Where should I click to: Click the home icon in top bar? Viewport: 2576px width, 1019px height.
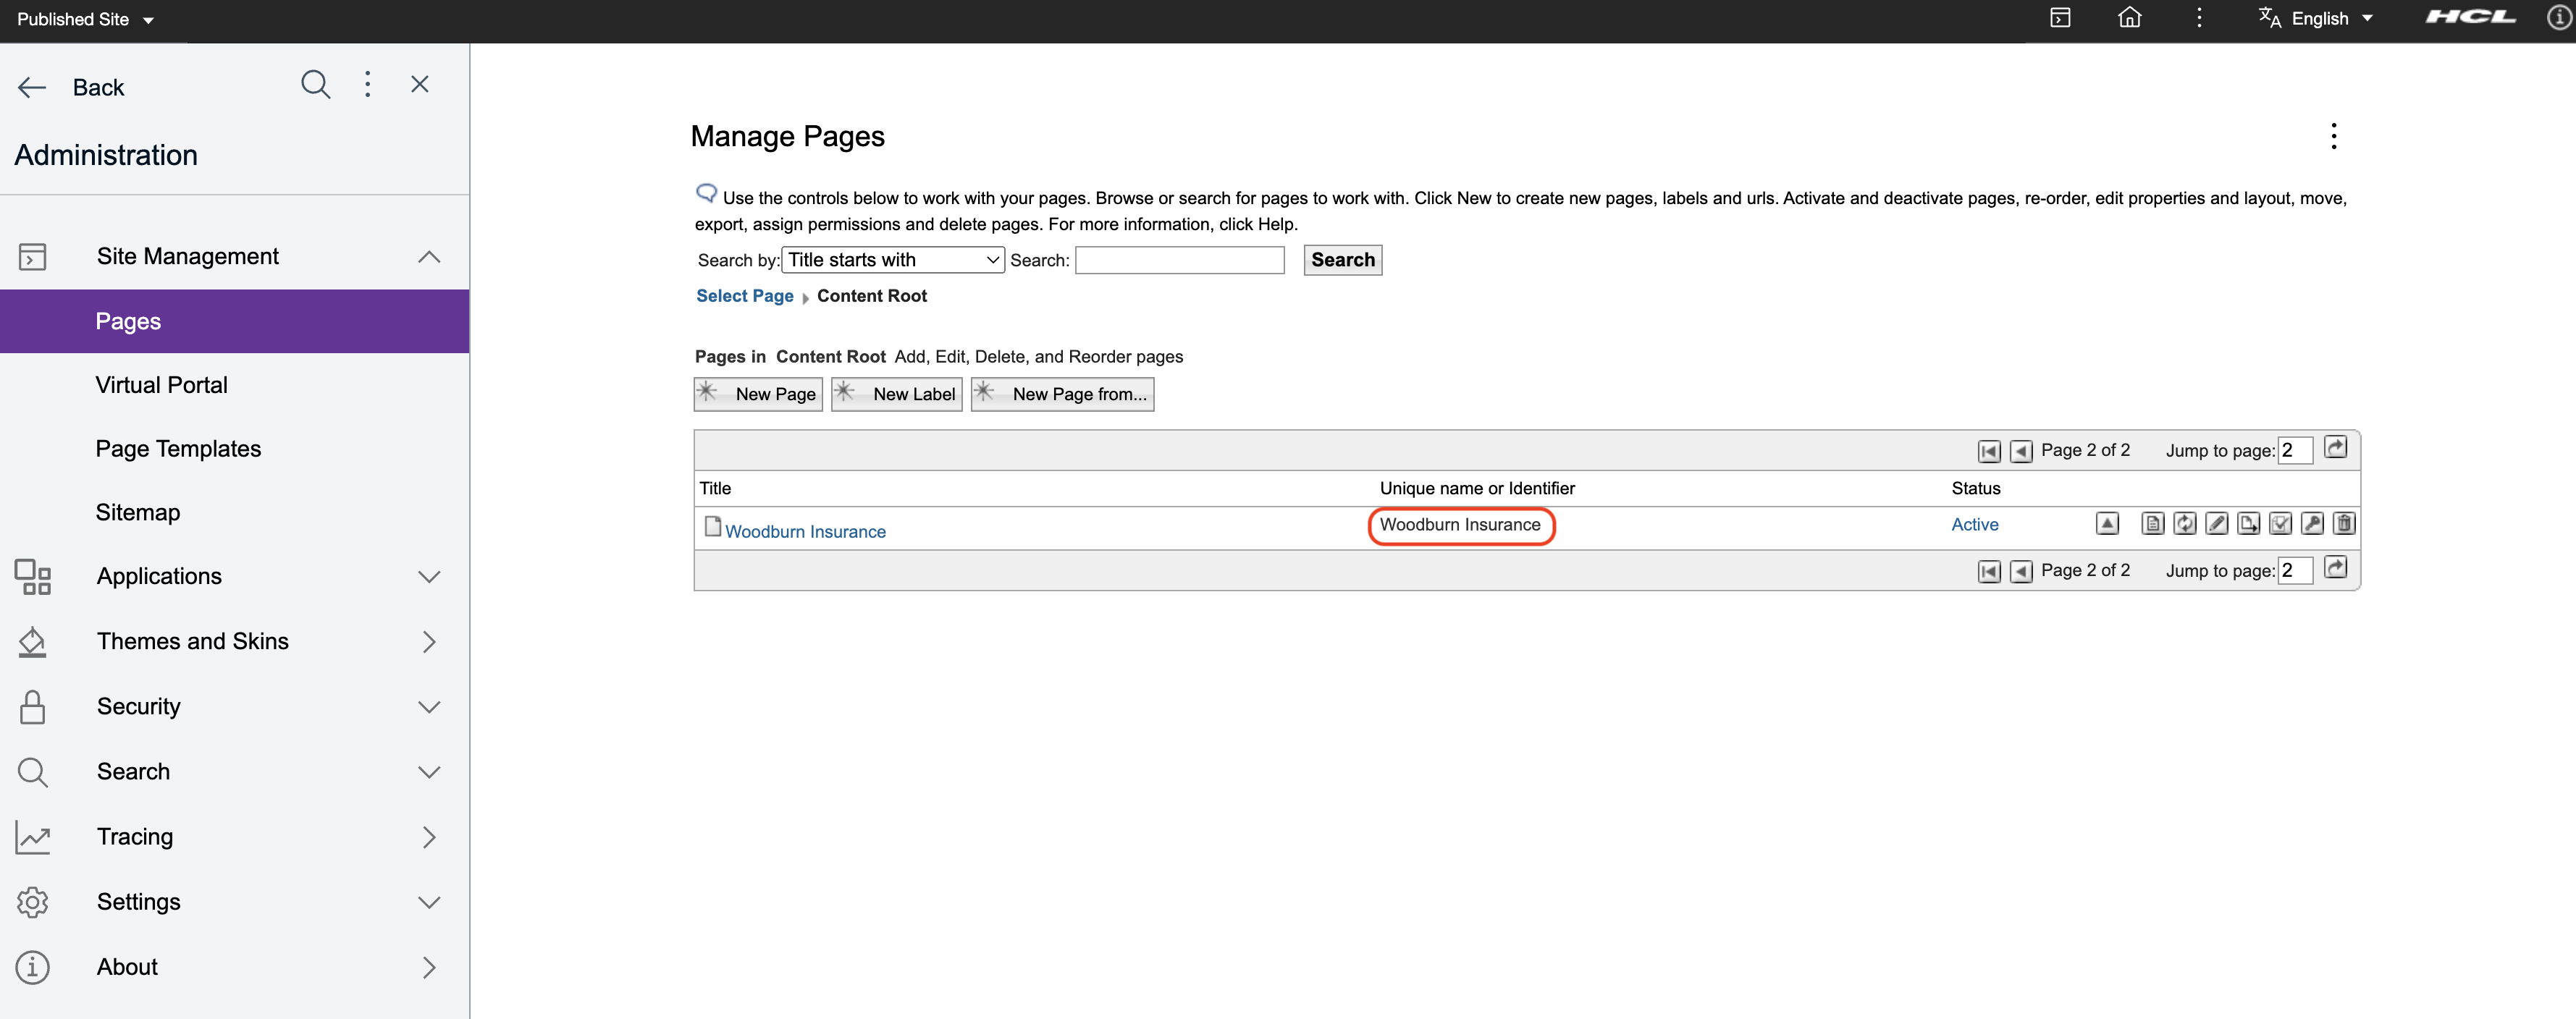[x=2129, y=18]
